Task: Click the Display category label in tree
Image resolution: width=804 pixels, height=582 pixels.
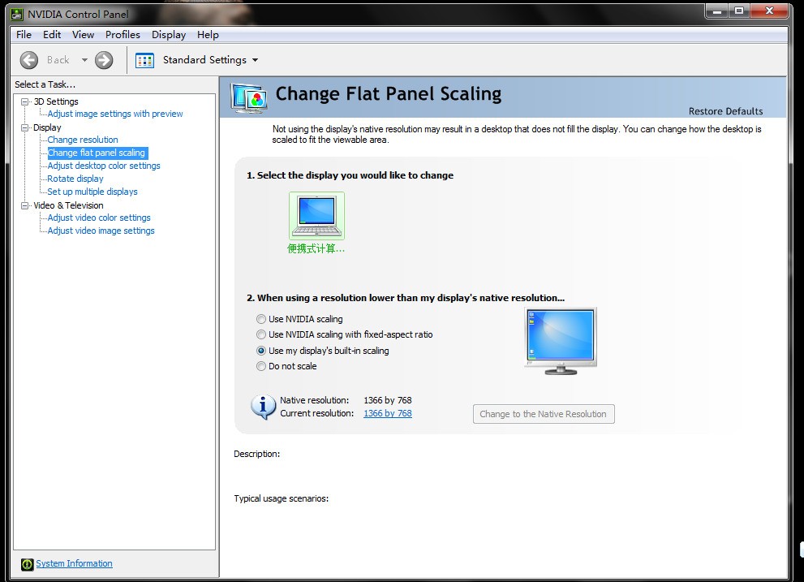Action: point(47,127)
